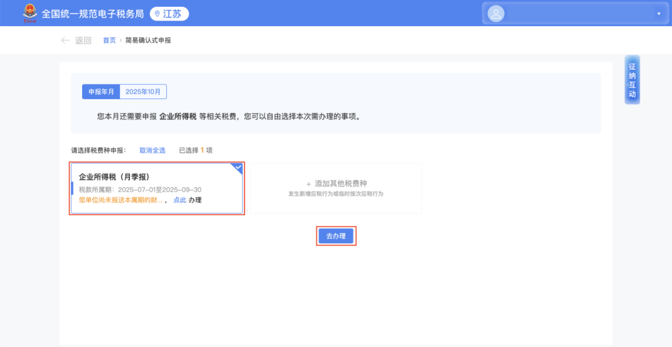
Task: Click the 简易确认式申报 breadcrumb item
Action: [148, 40]
